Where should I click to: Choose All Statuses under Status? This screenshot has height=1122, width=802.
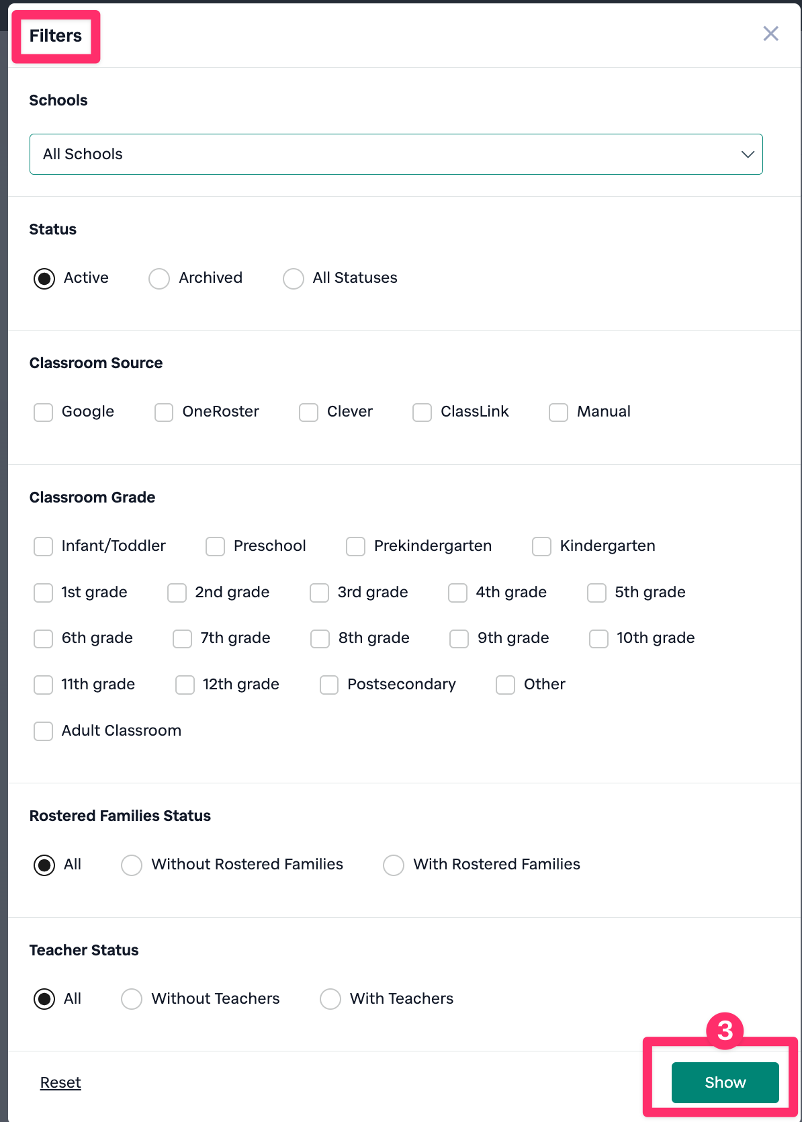pyautogui.click(x=294, y=278)
